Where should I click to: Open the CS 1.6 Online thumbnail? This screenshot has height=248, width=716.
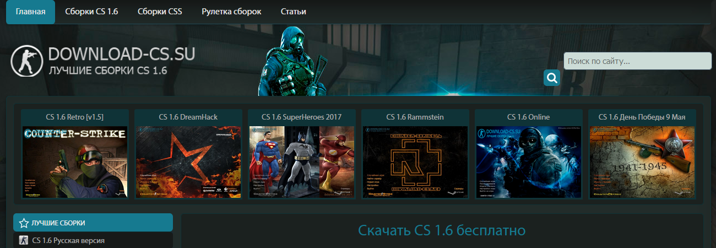(x=529, y=162)
